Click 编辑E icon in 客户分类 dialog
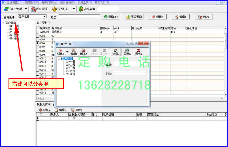The width and height of the screenshot is (228, 147). tap(74, 52)
